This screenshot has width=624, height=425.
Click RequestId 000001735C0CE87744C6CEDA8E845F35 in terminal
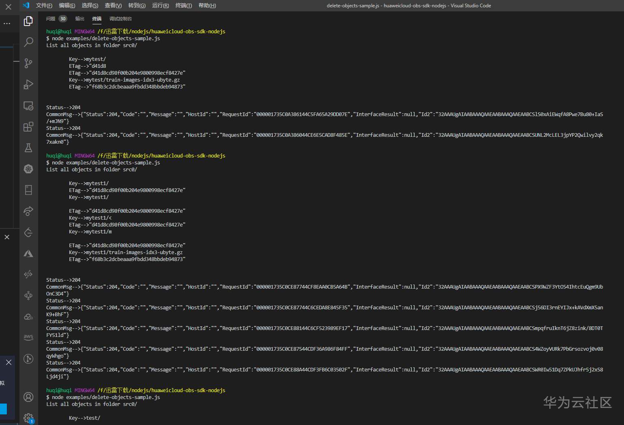click(303, 308)
